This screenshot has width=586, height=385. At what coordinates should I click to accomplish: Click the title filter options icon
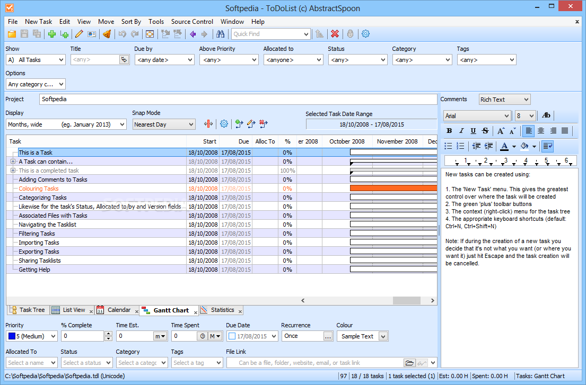(124, 60)
